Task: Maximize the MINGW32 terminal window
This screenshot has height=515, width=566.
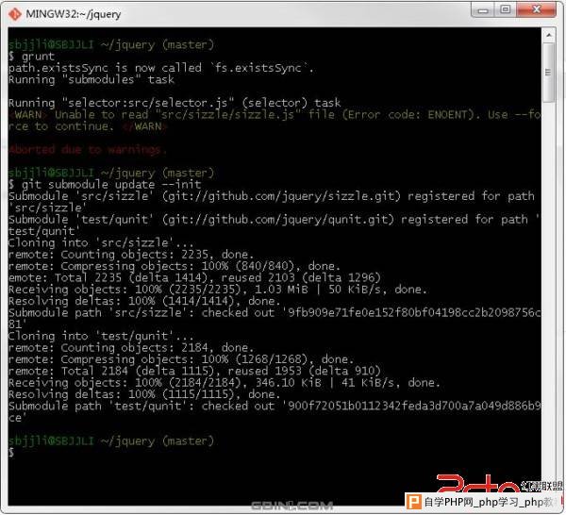Action: tap(506, 9)
